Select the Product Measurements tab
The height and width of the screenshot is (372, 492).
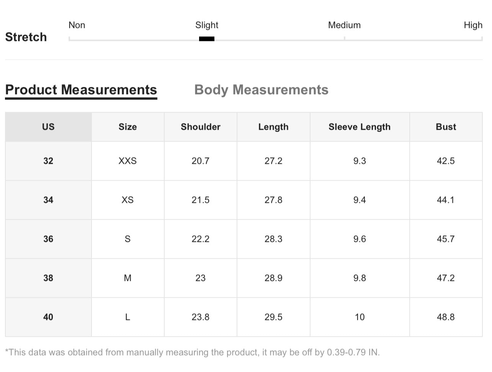pos(81,90)
